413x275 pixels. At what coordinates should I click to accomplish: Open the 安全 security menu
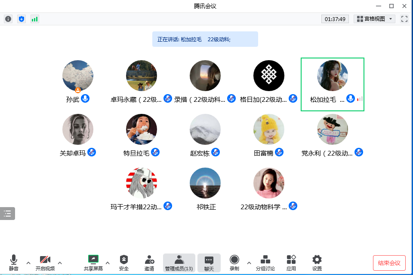point(124,263)
